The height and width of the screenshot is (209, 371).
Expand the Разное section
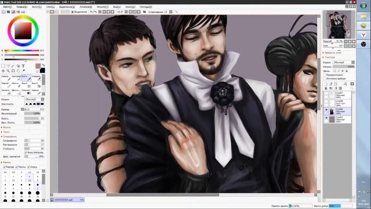click(6, 163)
